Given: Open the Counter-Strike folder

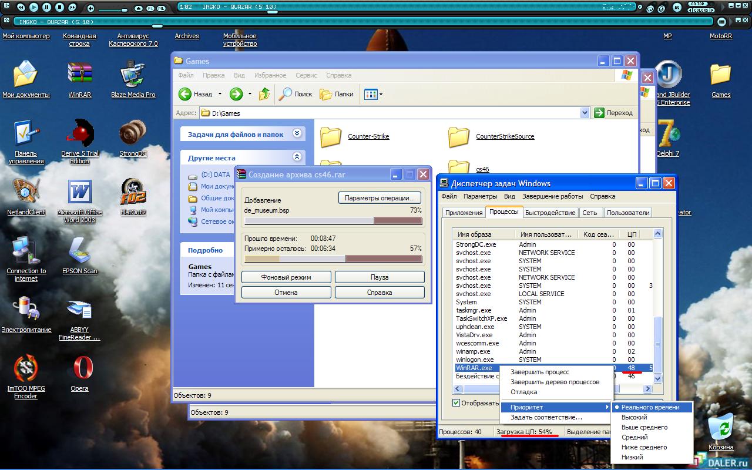Looking at the screenshot, I should [331, 136].
